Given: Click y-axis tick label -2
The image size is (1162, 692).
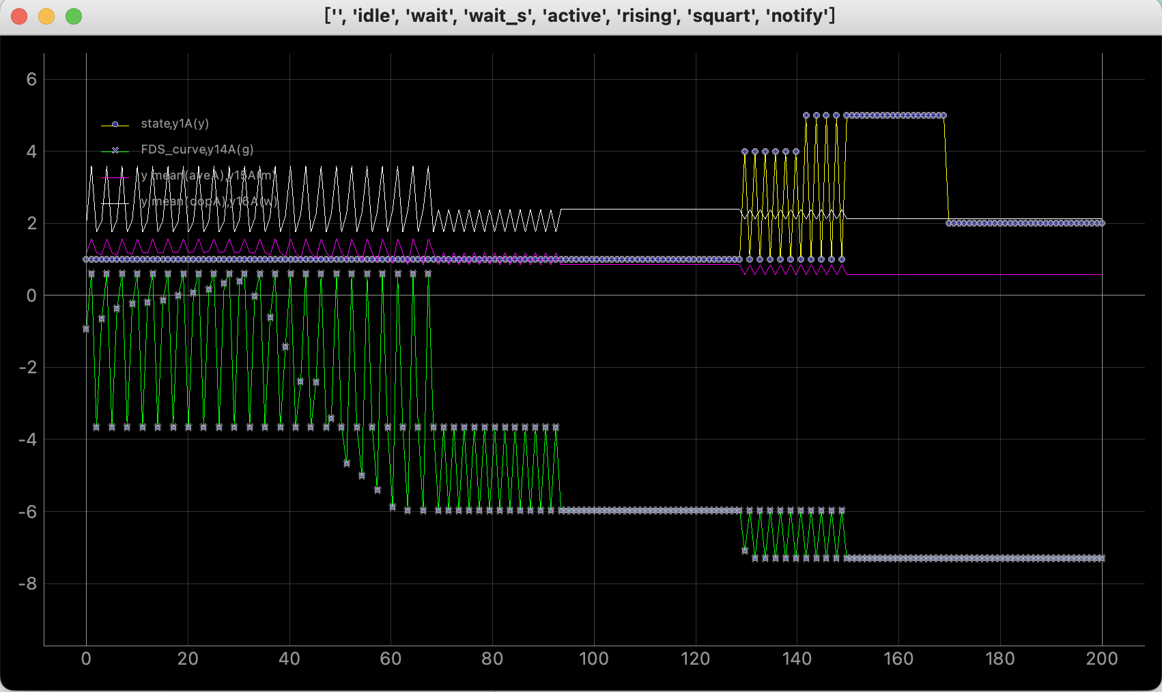Looking at the screenshot, I should (27, 368).
